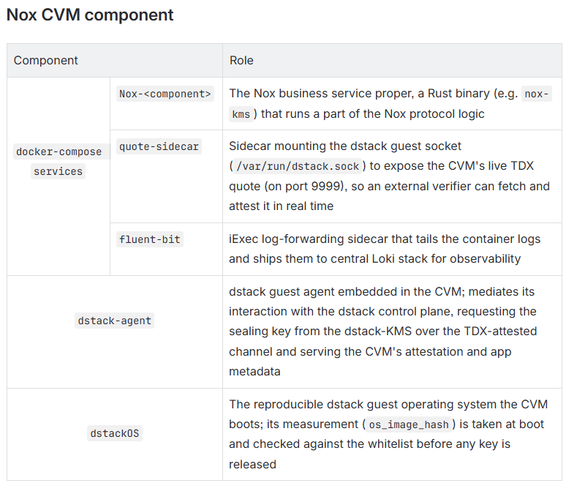566x483 pixels.
Task: Click the text mentioning port 9999
Action: (x=306, y=186)
